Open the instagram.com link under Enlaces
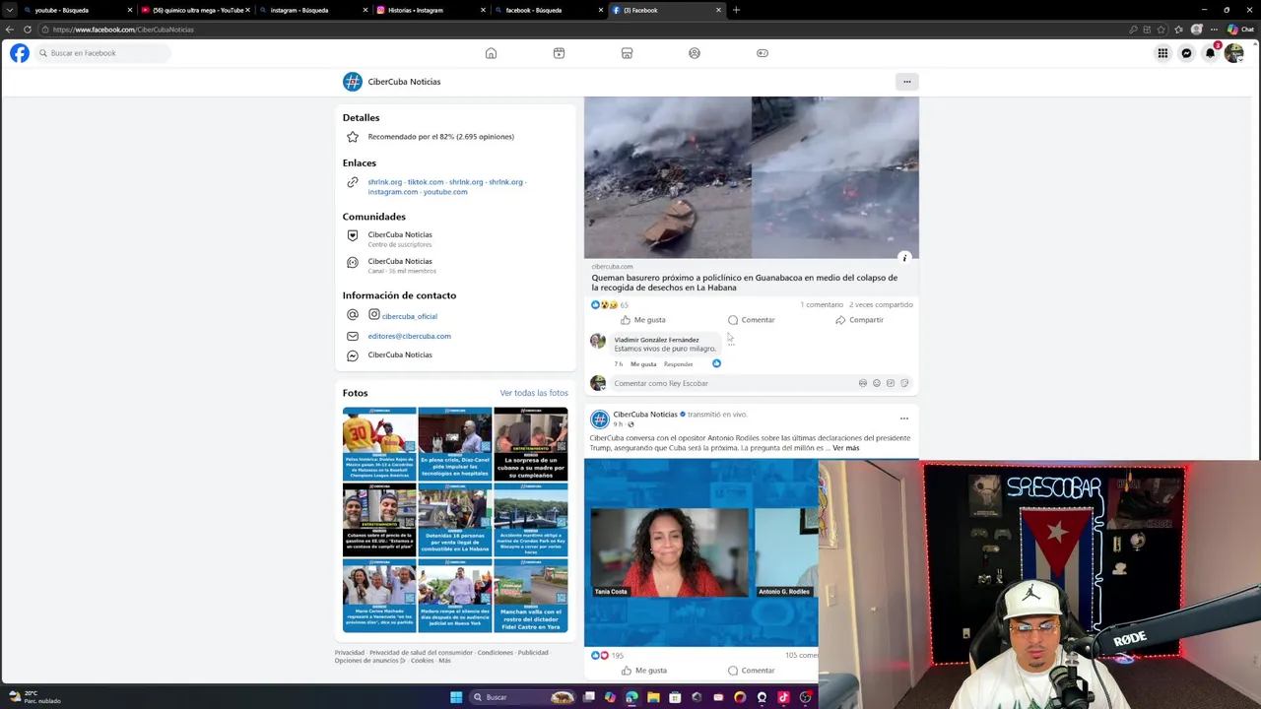Screen dimensions: 1261x709 coord(393,192)
